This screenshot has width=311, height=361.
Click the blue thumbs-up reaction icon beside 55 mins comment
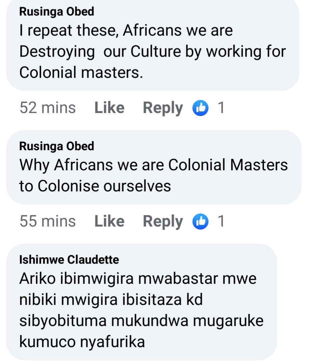201,221
